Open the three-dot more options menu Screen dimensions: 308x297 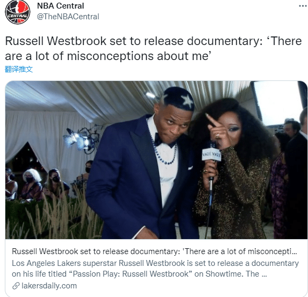303,6
